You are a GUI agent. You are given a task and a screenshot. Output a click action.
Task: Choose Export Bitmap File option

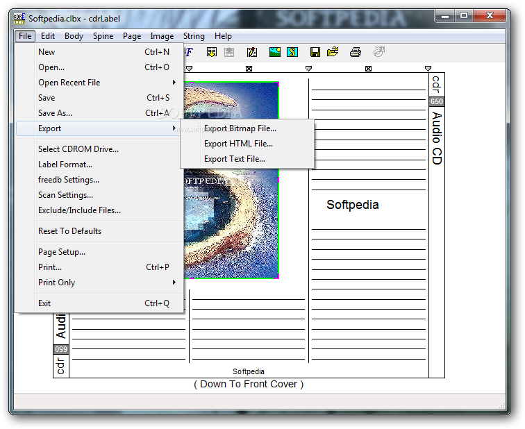point(240,128)
